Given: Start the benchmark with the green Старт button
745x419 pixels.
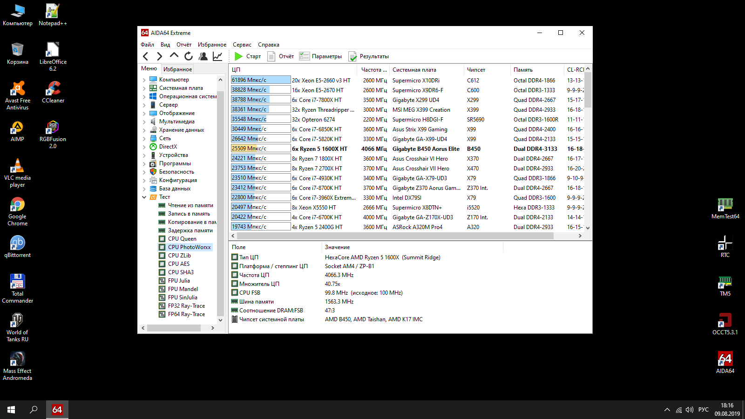Looking at the screenshot, I should tap(248, 56).
